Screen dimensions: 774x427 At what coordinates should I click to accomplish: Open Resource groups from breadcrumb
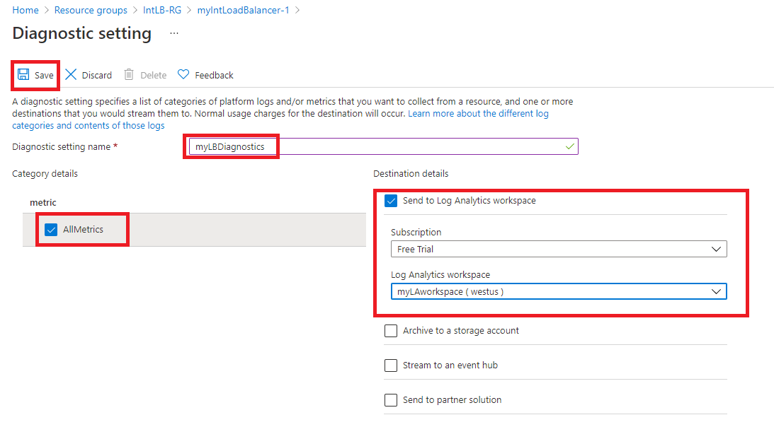(x=91, y=10)
